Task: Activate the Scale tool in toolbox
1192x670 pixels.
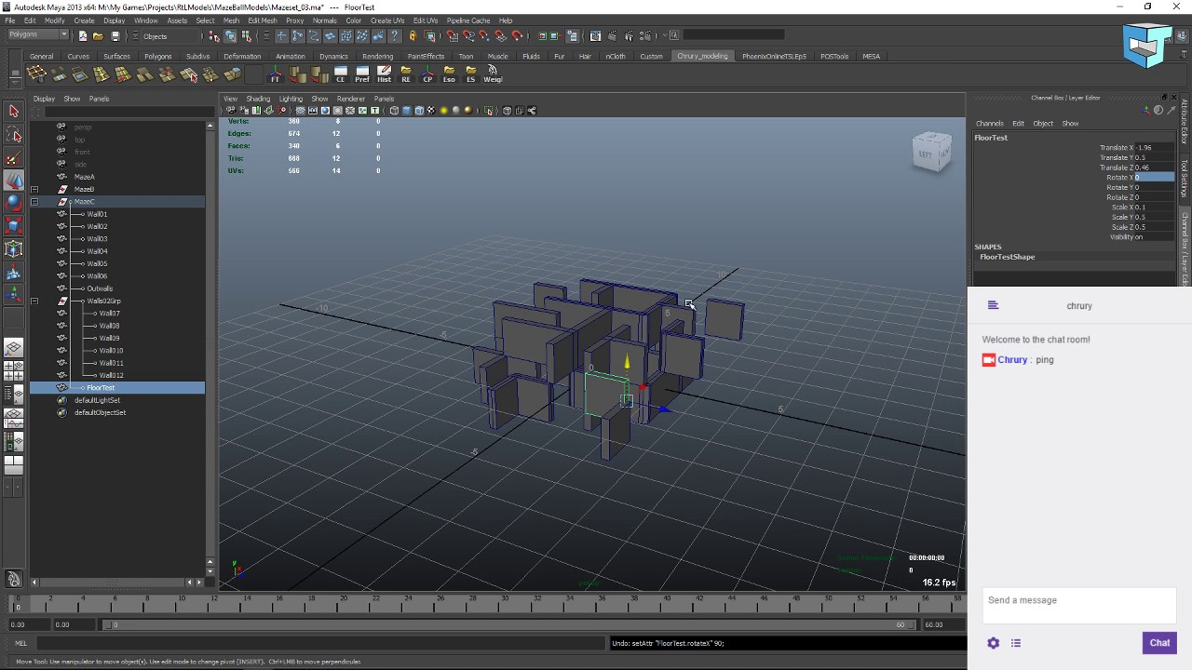Action: point(13,225)
